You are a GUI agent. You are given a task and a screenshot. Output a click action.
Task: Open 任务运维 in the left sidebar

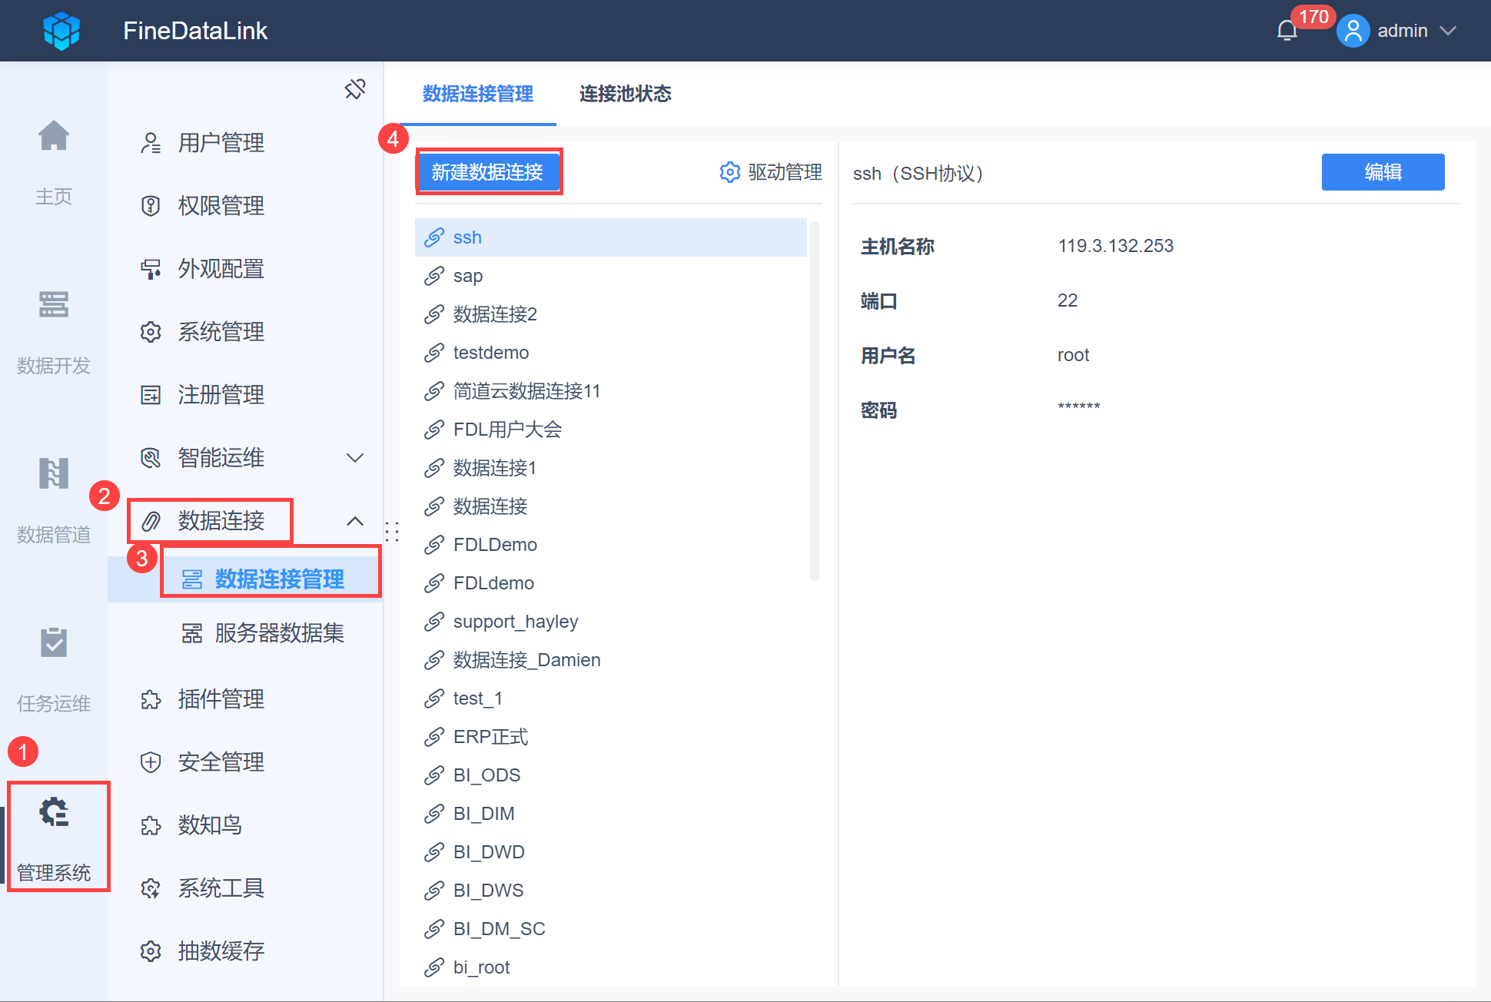(x=54, y=669)
